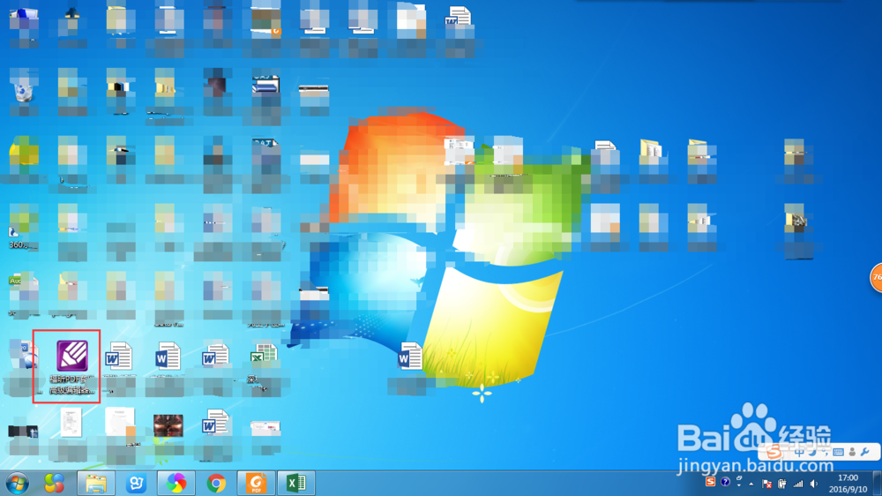Select the desktop shortcut labeled 360
The width and height of the screenshot is (882, 496).
click(x=24, y=228)
